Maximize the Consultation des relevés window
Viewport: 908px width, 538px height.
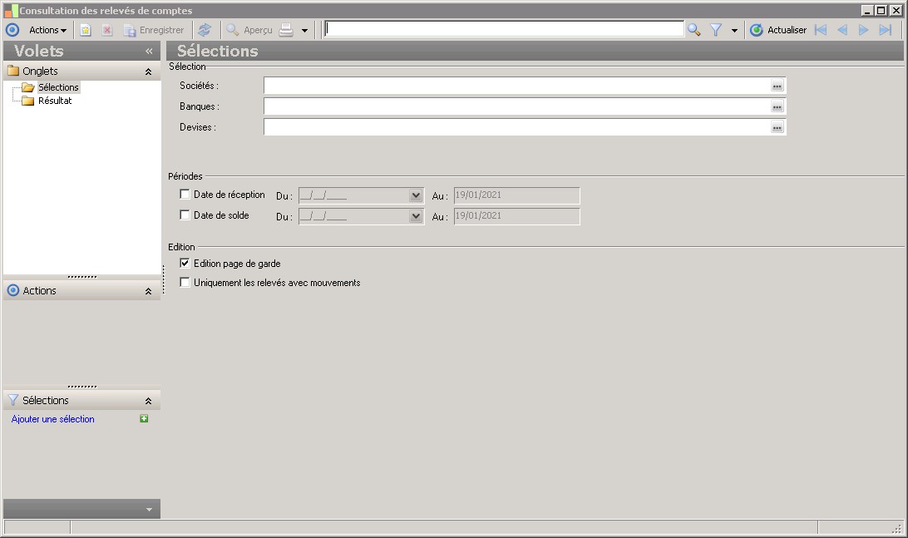pos(881,11)
